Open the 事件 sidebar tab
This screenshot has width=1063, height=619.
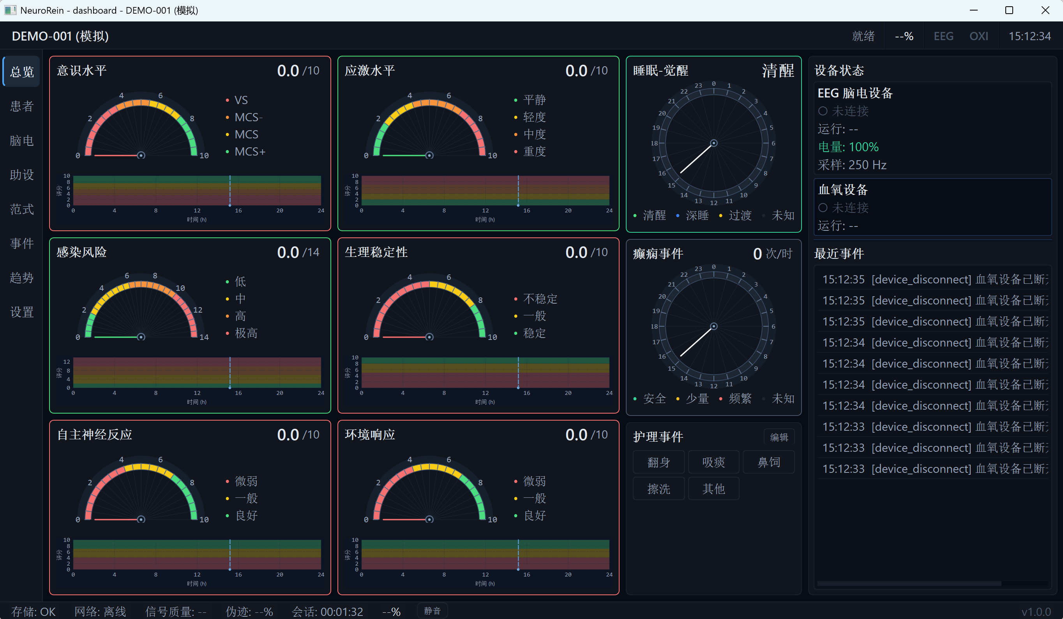pos(21,243)
